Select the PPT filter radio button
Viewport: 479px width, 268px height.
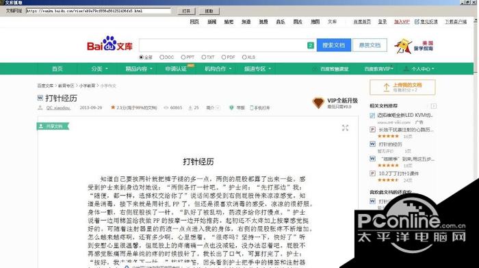tap(183, 57)
